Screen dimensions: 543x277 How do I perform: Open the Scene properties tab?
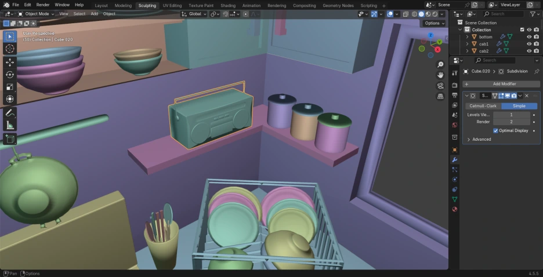click(x=455, y=115)
